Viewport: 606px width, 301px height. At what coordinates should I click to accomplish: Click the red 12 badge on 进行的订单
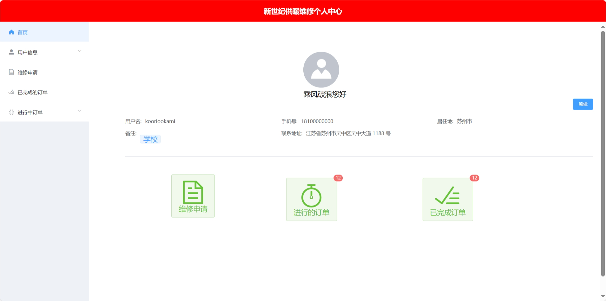click(x=338, y=178)
